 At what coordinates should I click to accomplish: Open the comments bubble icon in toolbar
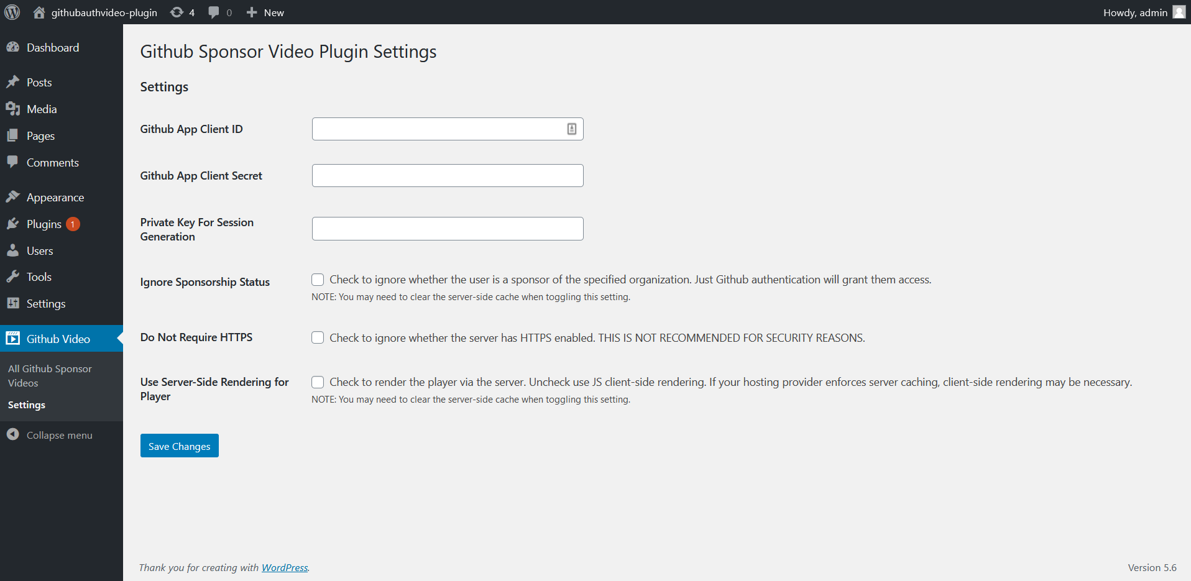[x=214, y=12]
